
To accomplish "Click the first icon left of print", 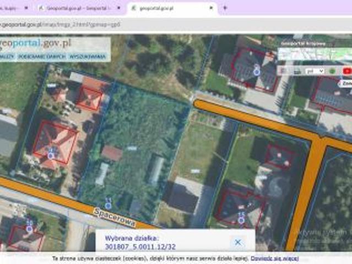I will pos(284,71).
